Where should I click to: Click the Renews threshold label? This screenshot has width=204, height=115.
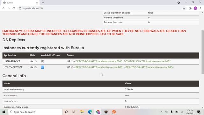click(113, 18)
